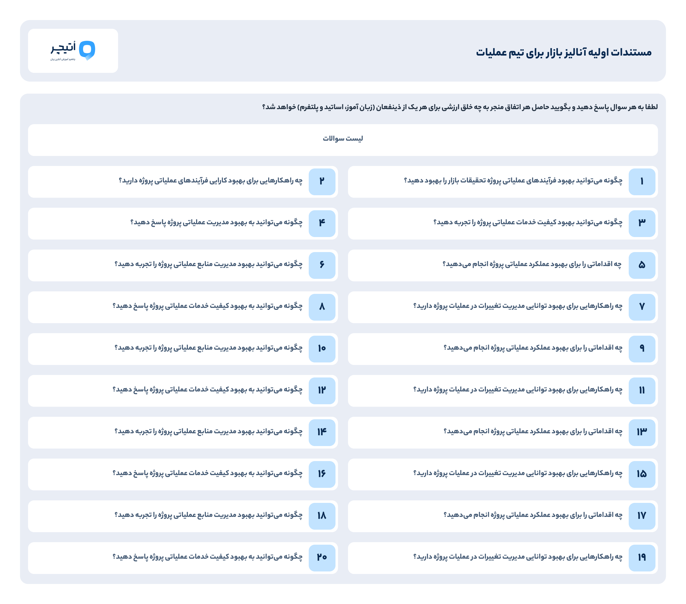The image size is (686, 604).
Task: Select number badge ۲۰
Action: click(322, 558)
